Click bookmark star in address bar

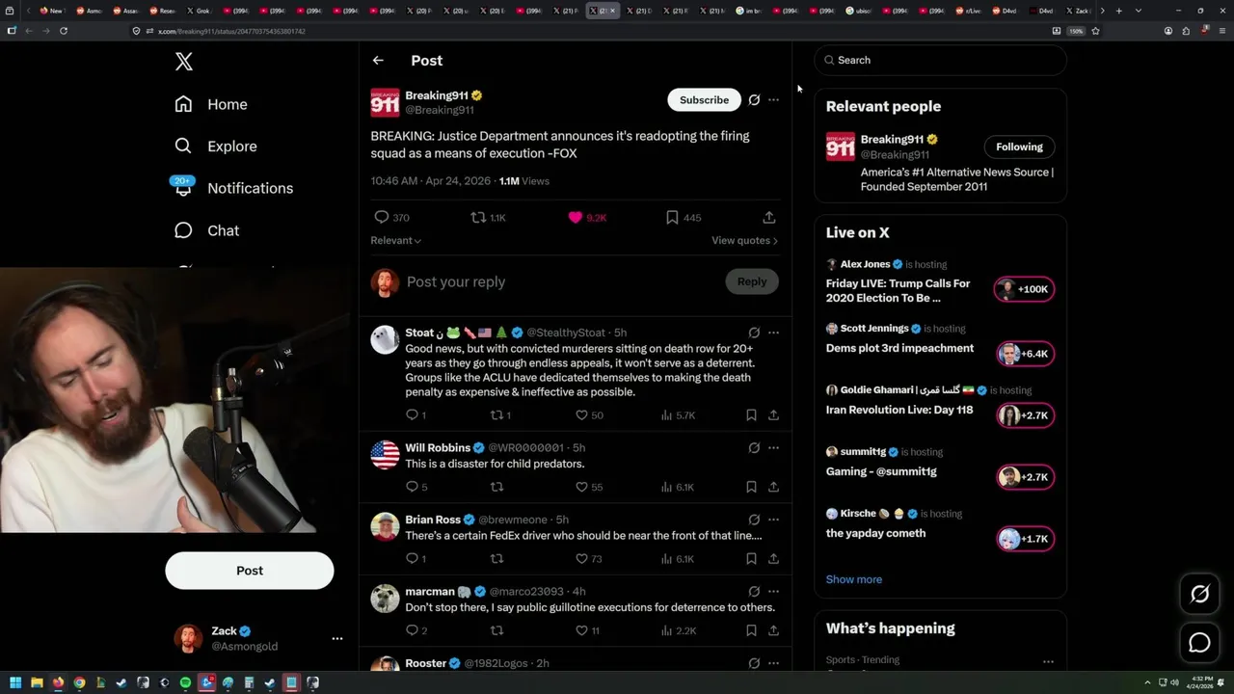[1095, 31]
